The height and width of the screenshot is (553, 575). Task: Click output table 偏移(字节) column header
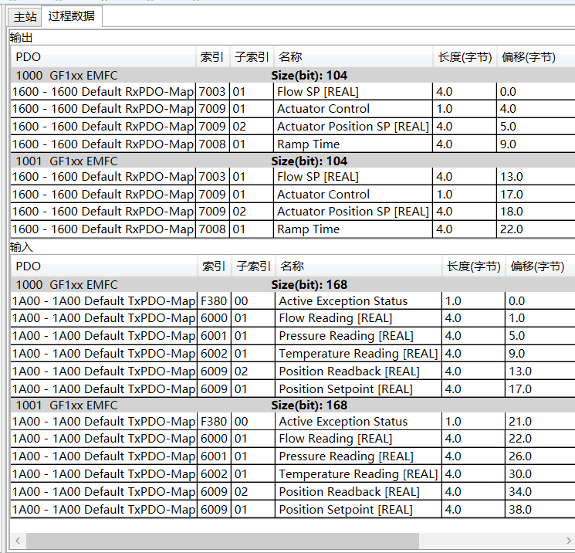click(x=536, y=57)
